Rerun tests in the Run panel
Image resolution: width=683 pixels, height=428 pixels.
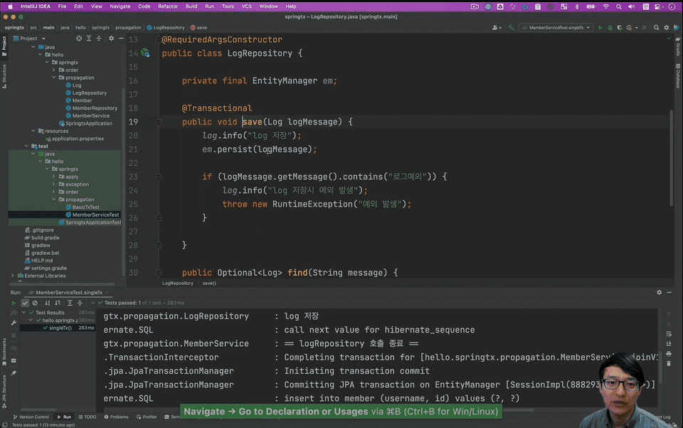(x=14, y=303)
